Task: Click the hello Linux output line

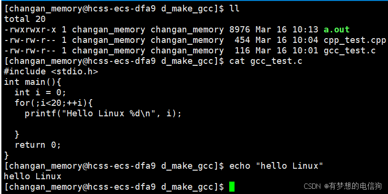Action: [33, 176]
